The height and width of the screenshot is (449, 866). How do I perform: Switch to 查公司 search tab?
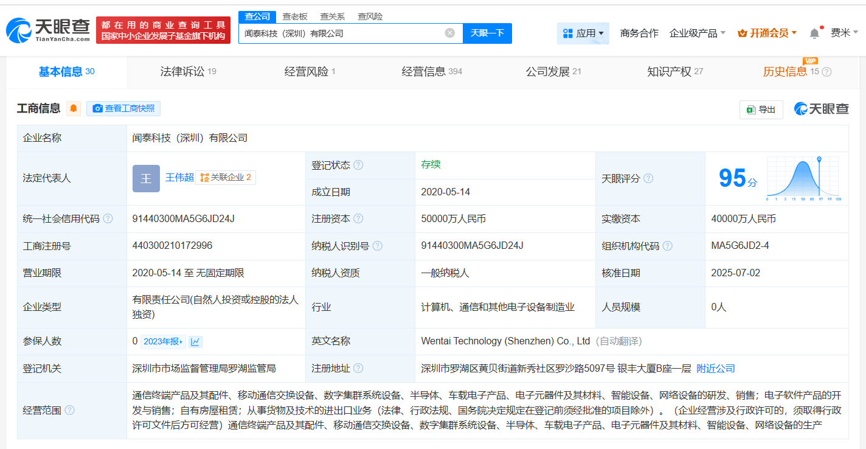(x=257, y=16)
